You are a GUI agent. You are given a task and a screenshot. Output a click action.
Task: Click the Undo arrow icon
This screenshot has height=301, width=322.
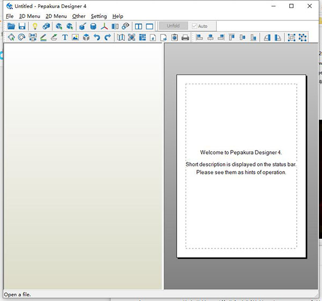(97, 37)
